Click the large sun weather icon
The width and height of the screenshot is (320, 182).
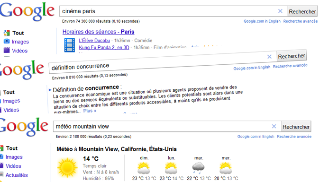point(67,167)
